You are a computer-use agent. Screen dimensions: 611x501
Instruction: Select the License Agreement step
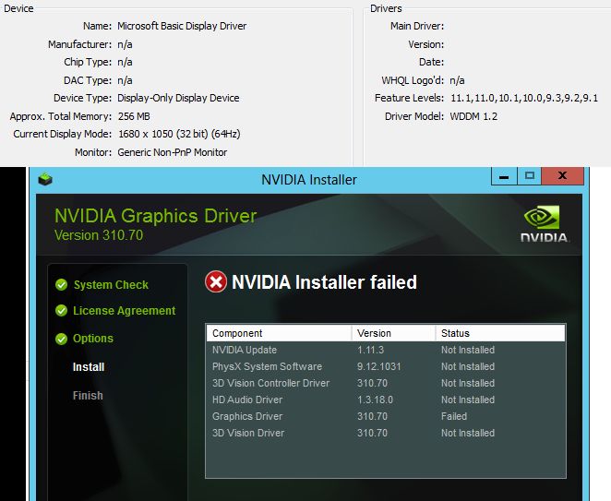125,311
